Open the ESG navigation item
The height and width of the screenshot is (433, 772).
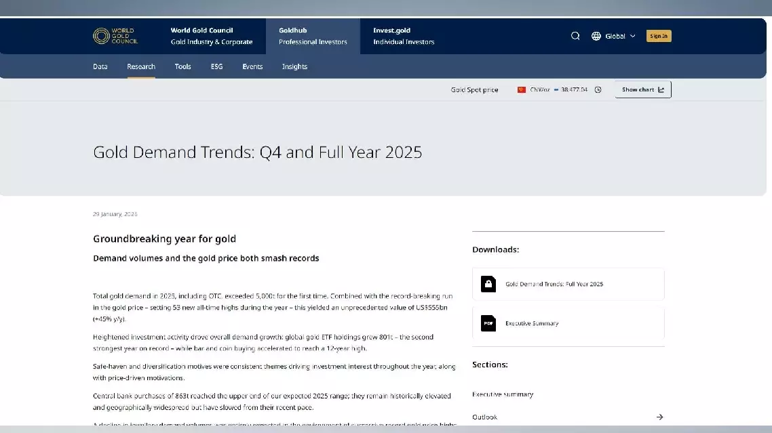tap(216, 66)
